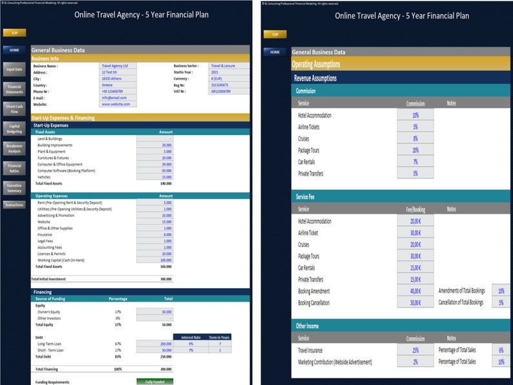This screenshot has height=385, width=513.
Task: Click the Long-Term Loan interest rate cell
Action: coord(191,344)
